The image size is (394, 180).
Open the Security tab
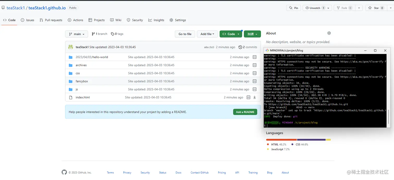(135, 20)
